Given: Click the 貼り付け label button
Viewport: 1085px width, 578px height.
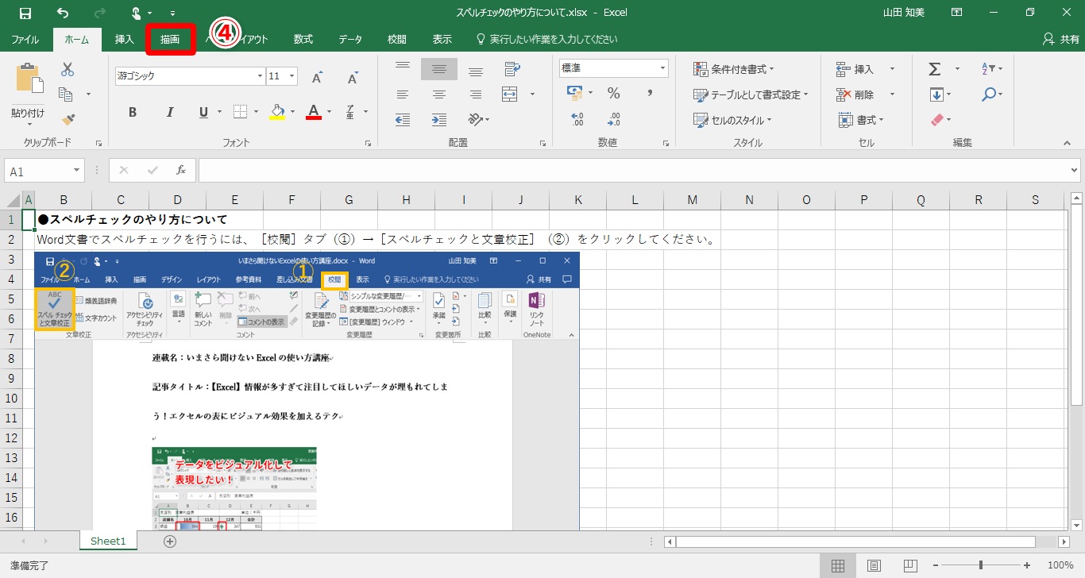Looking at the screenshot, I should (x=29, y=113).
